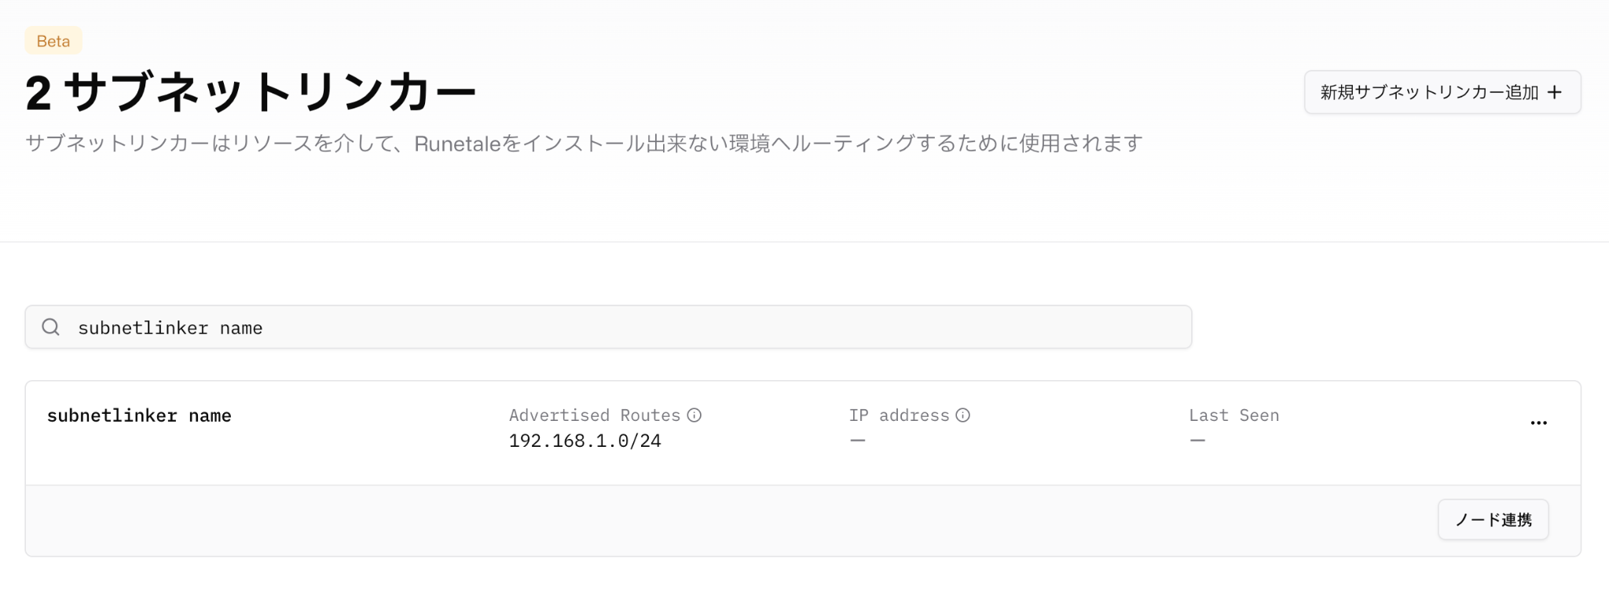Screen dimensions: 1609x589
Task: Click the dash under Last Seen
Action: 1197,441
